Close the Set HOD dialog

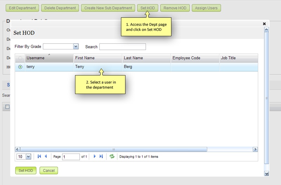pos(264,24)
